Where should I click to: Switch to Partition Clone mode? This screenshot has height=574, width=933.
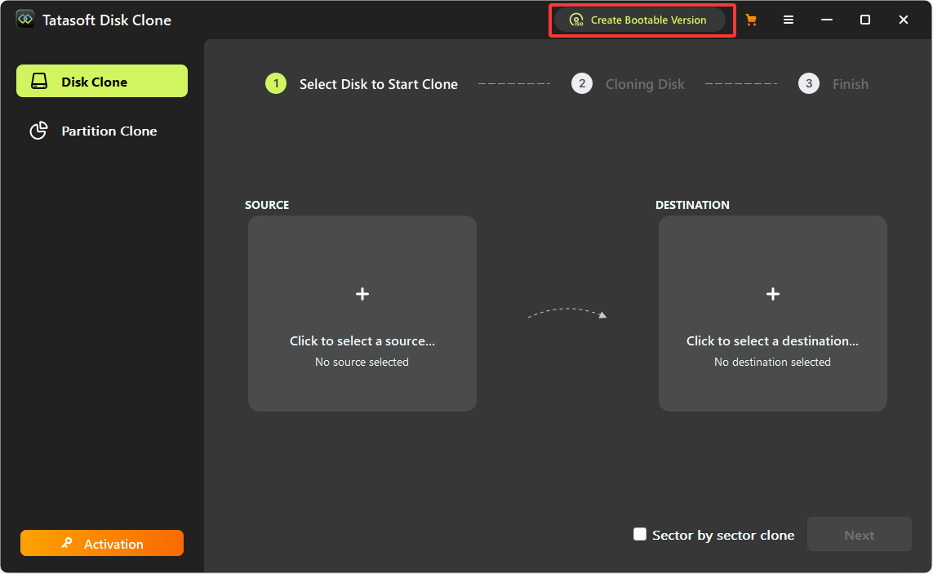(102, 131)
